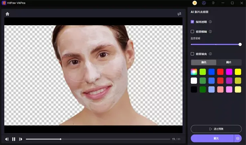Pick the light blue swatch in bottom row

[211, 89]
